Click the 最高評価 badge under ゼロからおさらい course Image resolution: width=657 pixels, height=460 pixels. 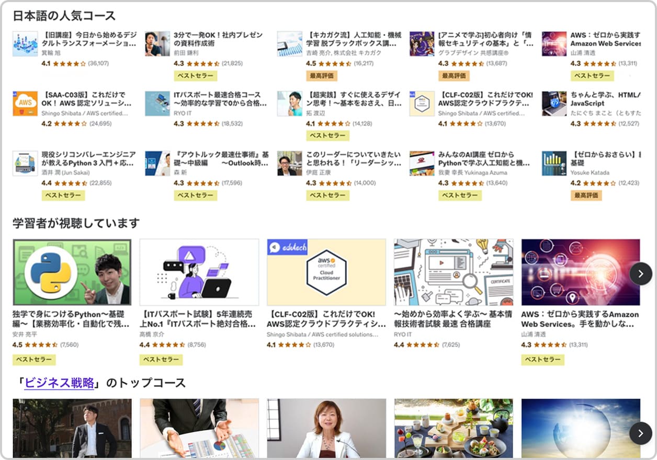(x=586, y=195)
